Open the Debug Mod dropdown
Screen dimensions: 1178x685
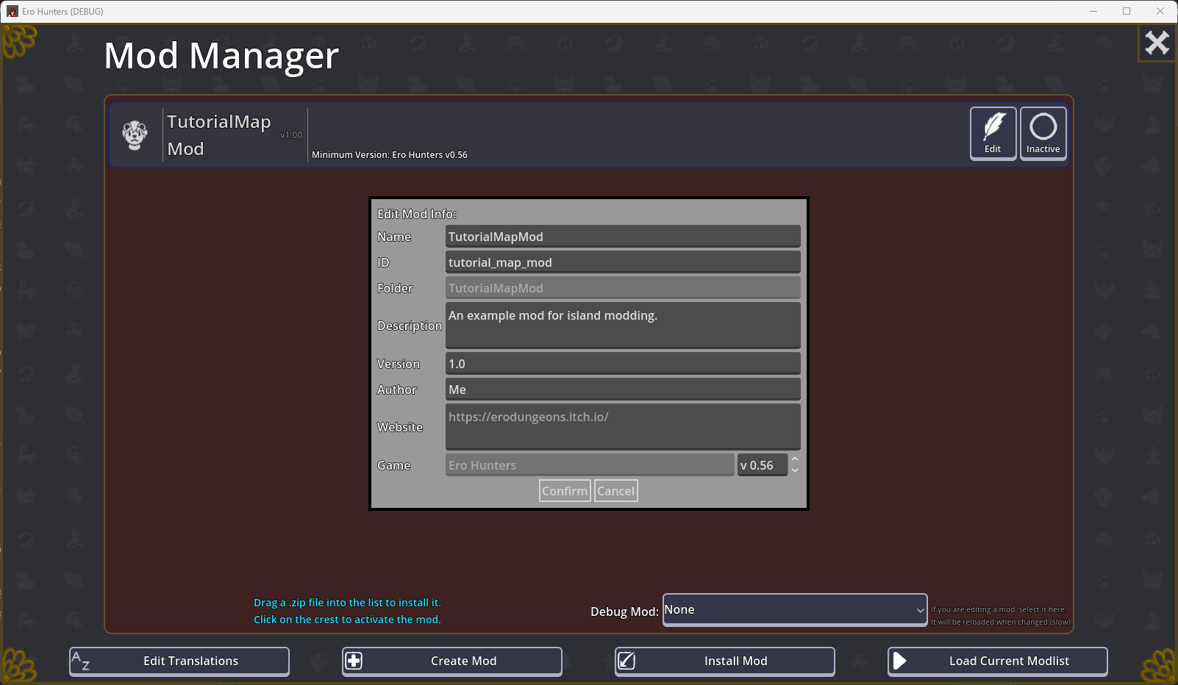(795, 610)
